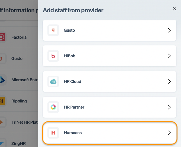181x147 pixels.
Task: Click Gusto in the background list
Action: click(17, 59)
